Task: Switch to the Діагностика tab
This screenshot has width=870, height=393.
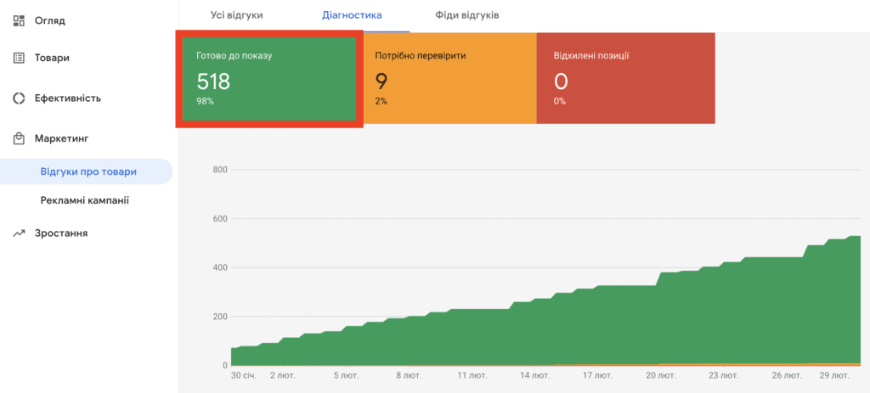Action: coord(352,15)
